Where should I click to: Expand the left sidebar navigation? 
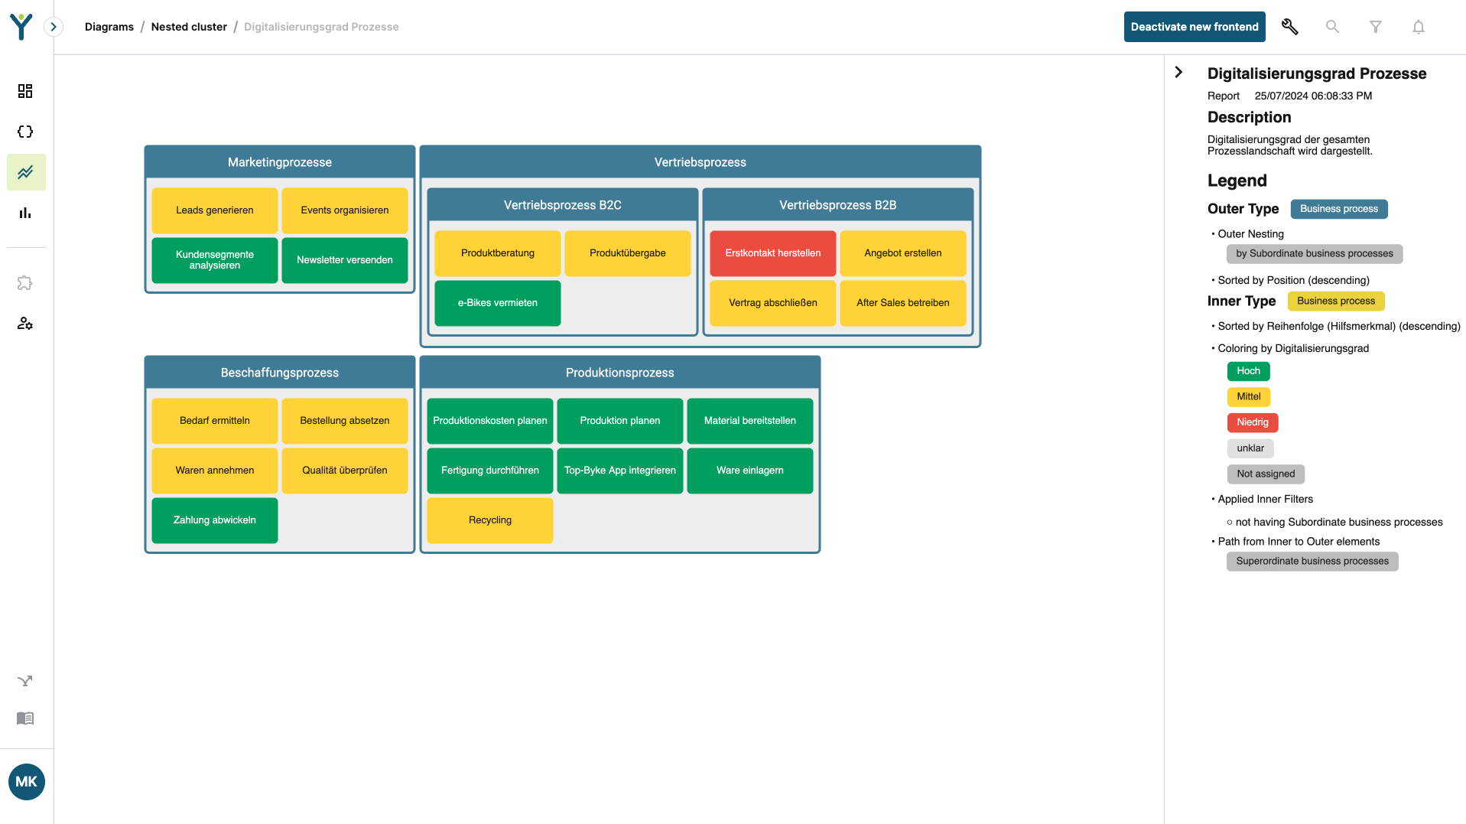coord(54,27)
